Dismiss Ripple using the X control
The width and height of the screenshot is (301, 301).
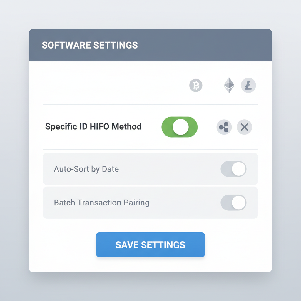[244, 127]
